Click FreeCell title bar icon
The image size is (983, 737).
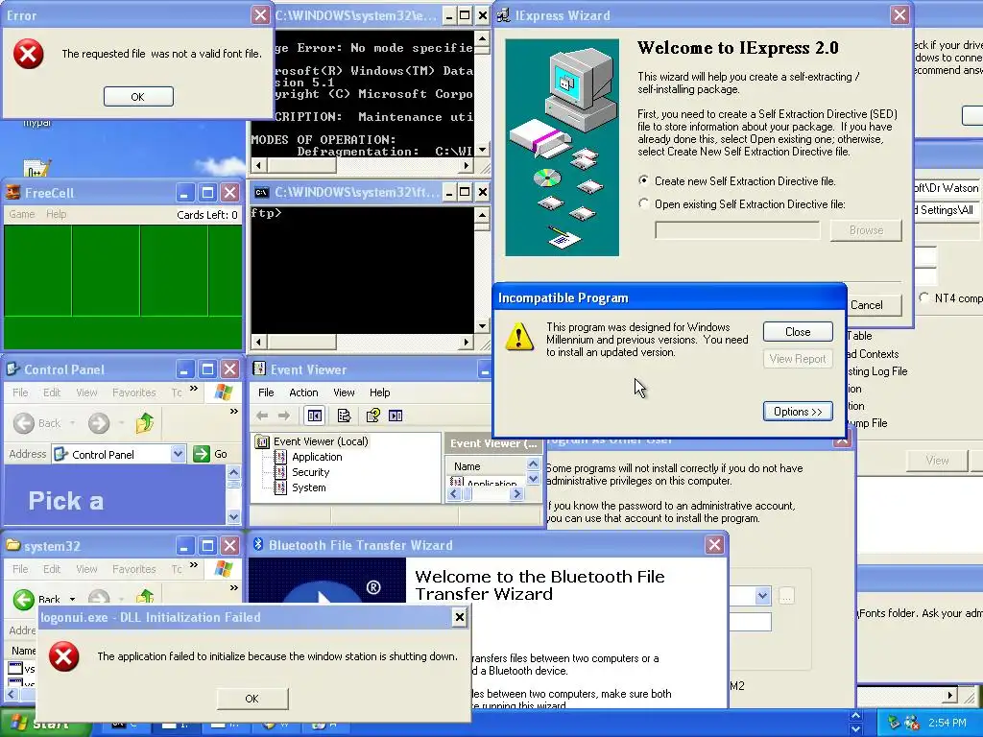point(12,192)
